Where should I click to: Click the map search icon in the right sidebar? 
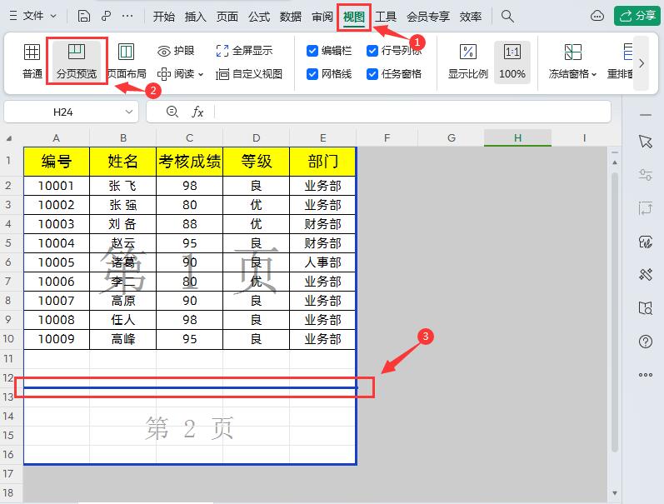pyautogui.click(x=646, y=308)
